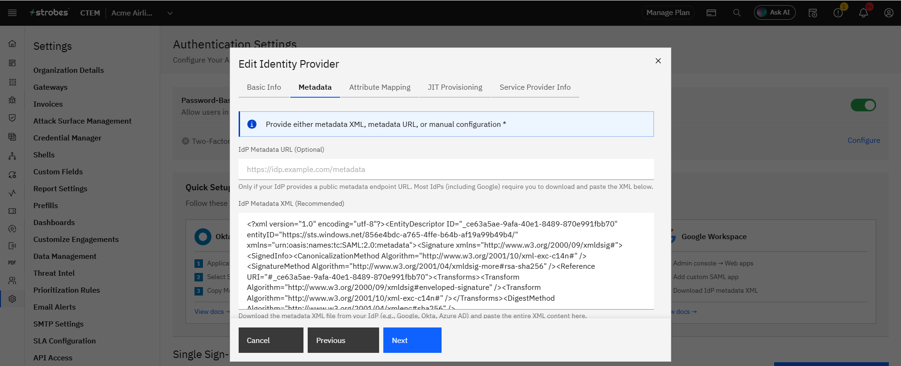Click the home icon in left rail

[x=12, y=44]
